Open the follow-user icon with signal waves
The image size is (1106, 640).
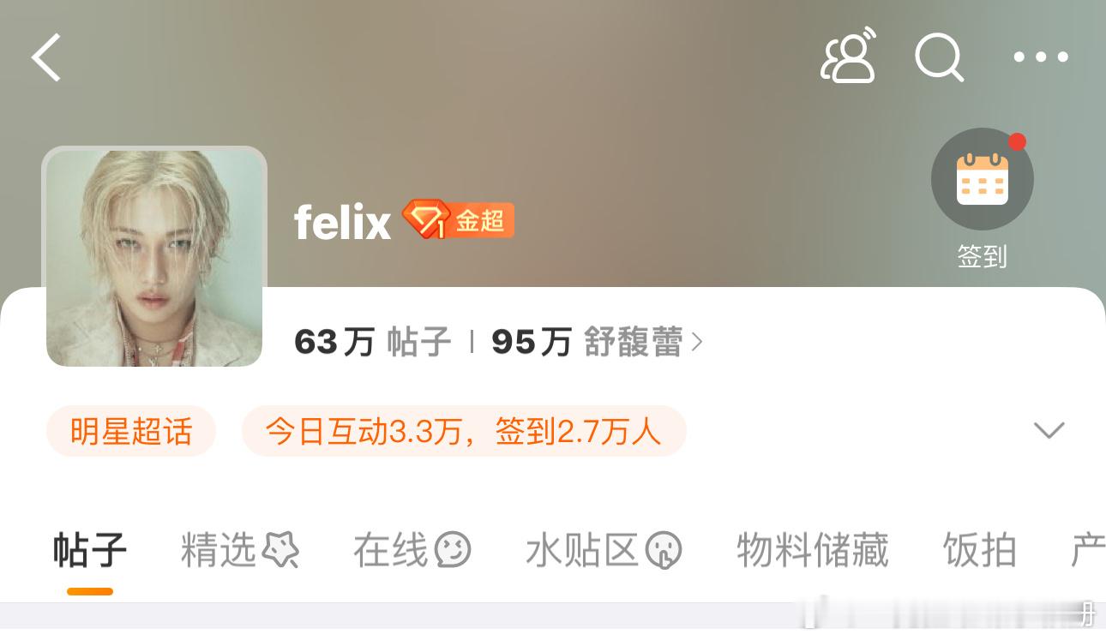pos(849,56)
